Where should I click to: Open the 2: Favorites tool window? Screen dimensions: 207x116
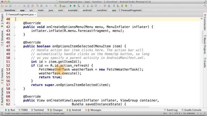[2, 76]
